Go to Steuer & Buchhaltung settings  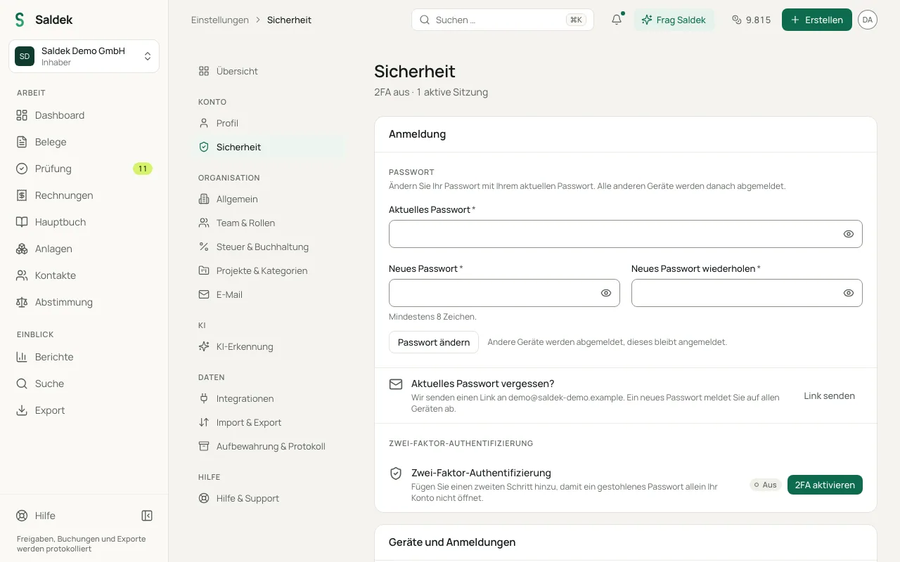tap(268, 247)
